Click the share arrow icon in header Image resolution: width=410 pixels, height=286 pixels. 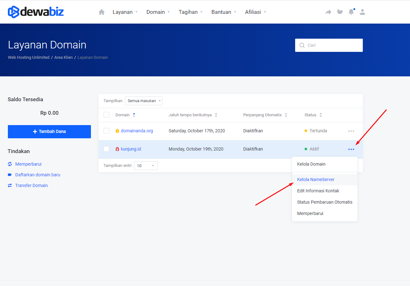click(329, 12)
